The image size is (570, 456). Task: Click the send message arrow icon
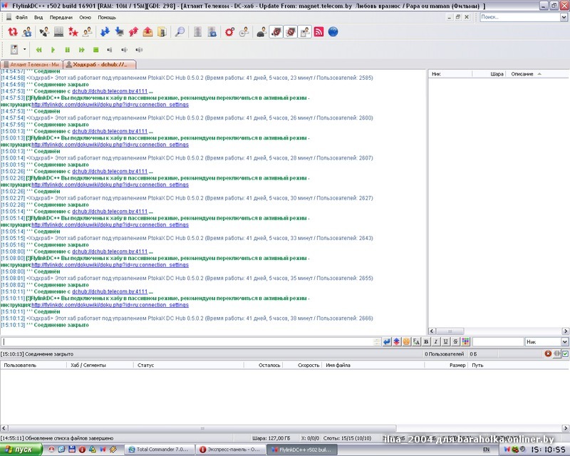pos(387,342)
